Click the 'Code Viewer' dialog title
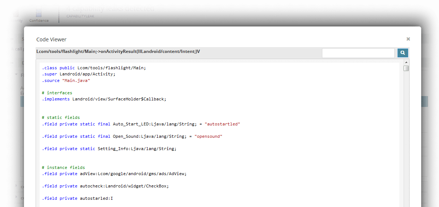The width and height of the screenshot is (439, 207). click(51, 40)
